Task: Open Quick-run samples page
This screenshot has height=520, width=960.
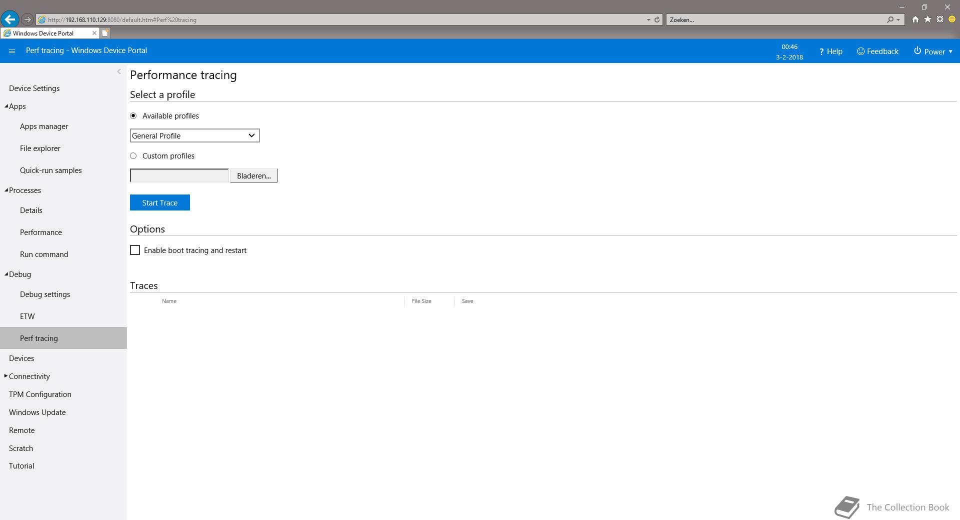Action: tap(51, 170)
